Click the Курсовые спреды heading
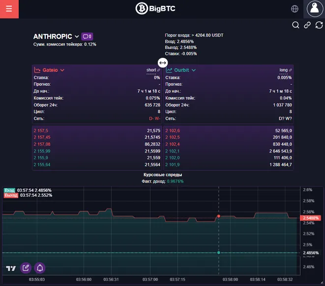This screenshot has height=286, width=325. [163, 175]
